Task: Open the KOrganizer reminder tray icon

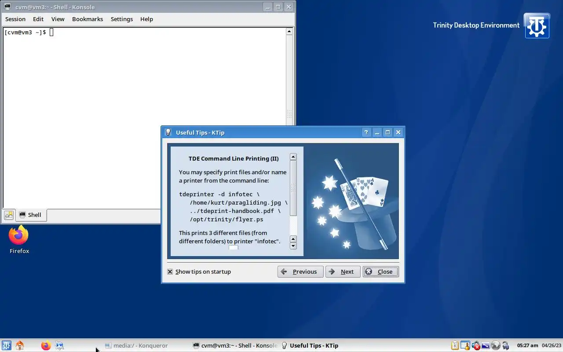Action: (x=465, y=346)
